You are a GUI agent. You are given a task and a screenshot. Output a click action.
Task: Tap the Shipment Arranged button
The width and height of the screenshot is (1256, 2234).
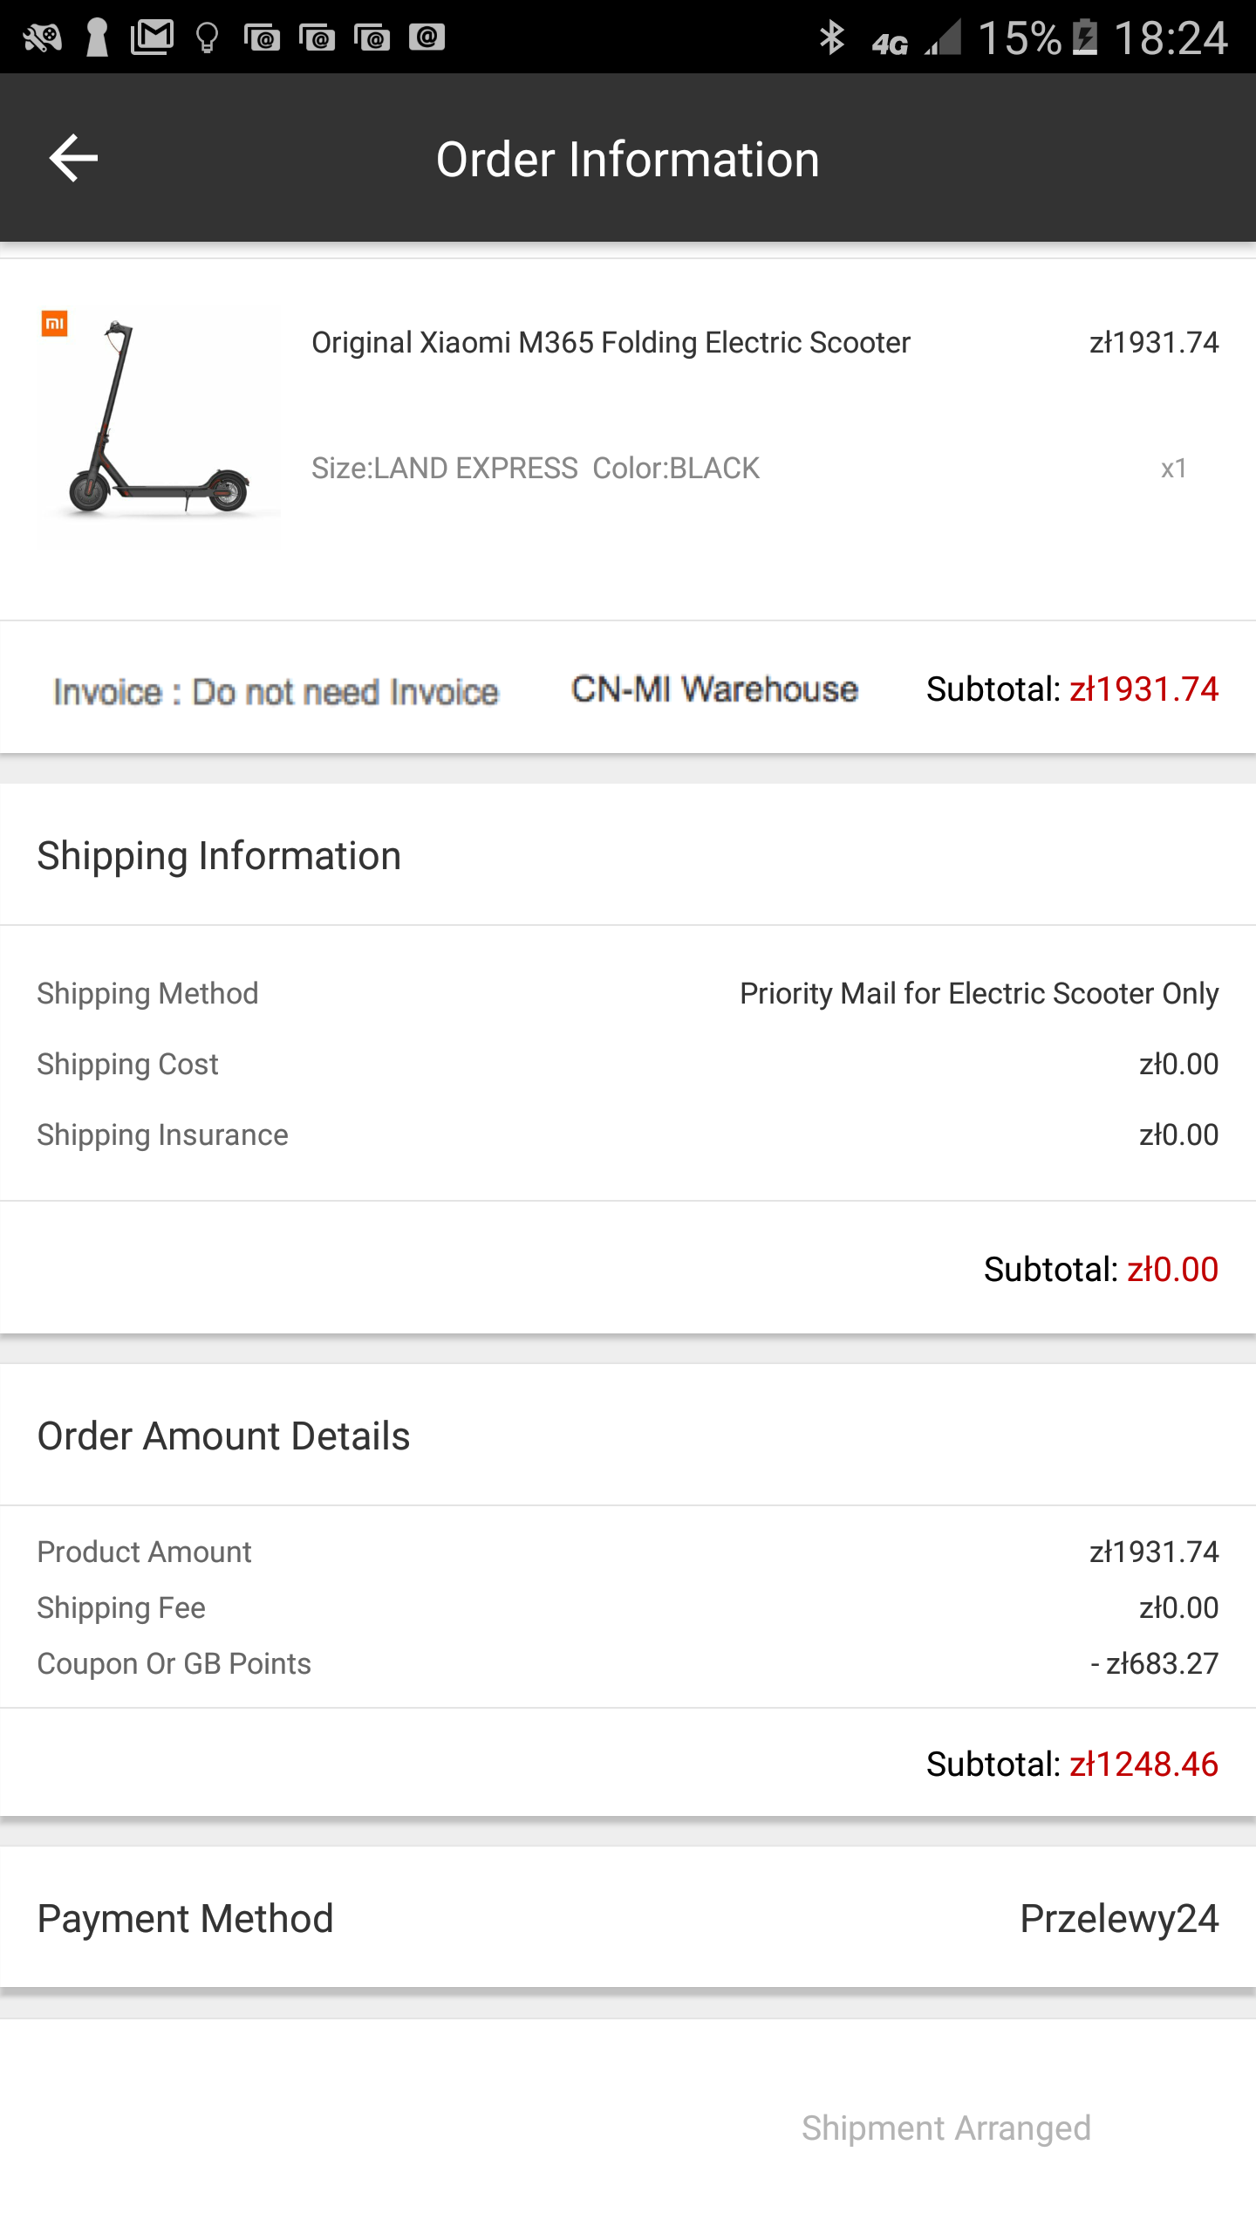click(x=945, y=2128)
